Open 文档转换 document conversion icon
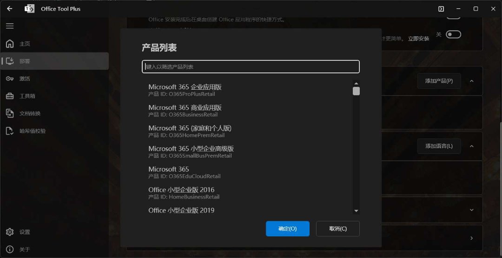502x258 pixels. coord(10,113)
